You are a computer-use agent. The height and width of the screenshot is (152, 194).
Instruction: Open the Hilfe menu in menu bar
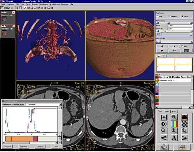tap(71, 4)
